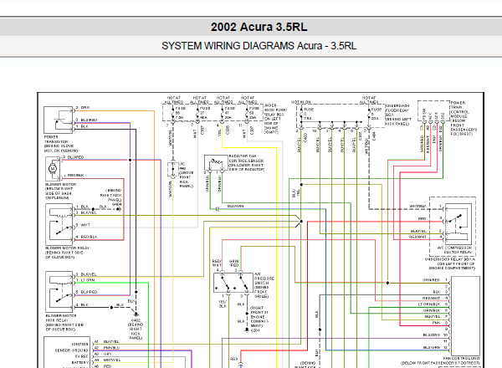
Task: Select the "GRN/RED" label at fan control pin 1
Action: [431, 279]
